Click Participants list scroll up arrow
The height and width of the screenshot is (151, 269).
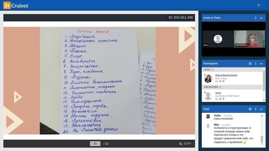264,69
